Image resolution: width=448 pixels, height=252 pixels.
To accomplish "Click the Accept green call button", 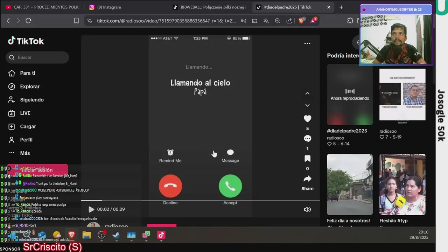I will coord(230,186).
